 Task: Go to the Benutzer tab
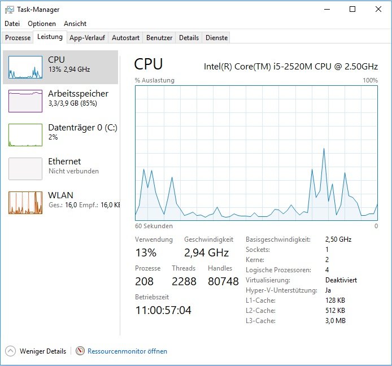tap(159, 38)
